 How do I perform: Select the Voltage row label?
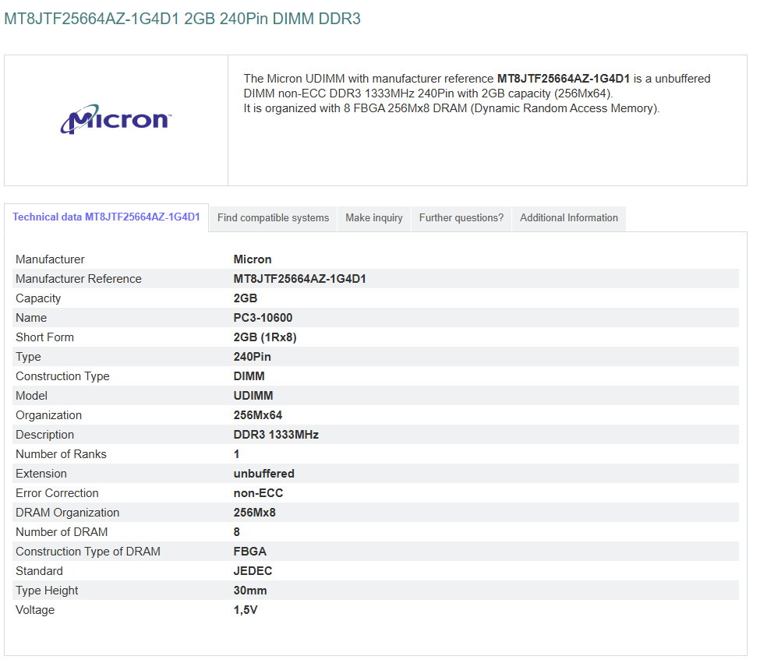[35, 610]
